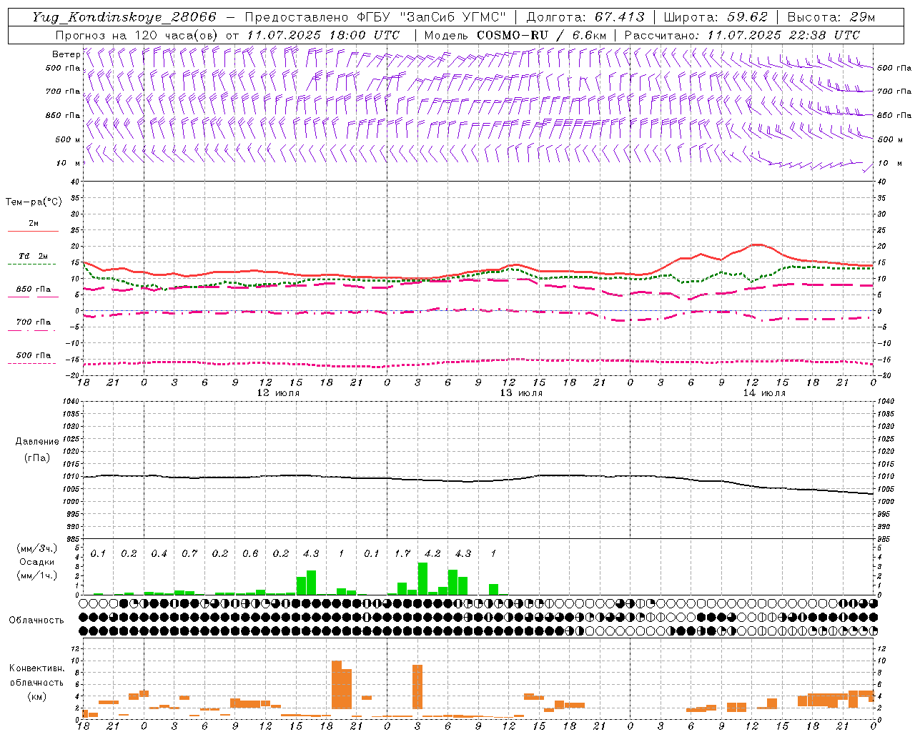Click the Широта: 59.62 value
Screen dimensions: 915x732
(716, 17)
